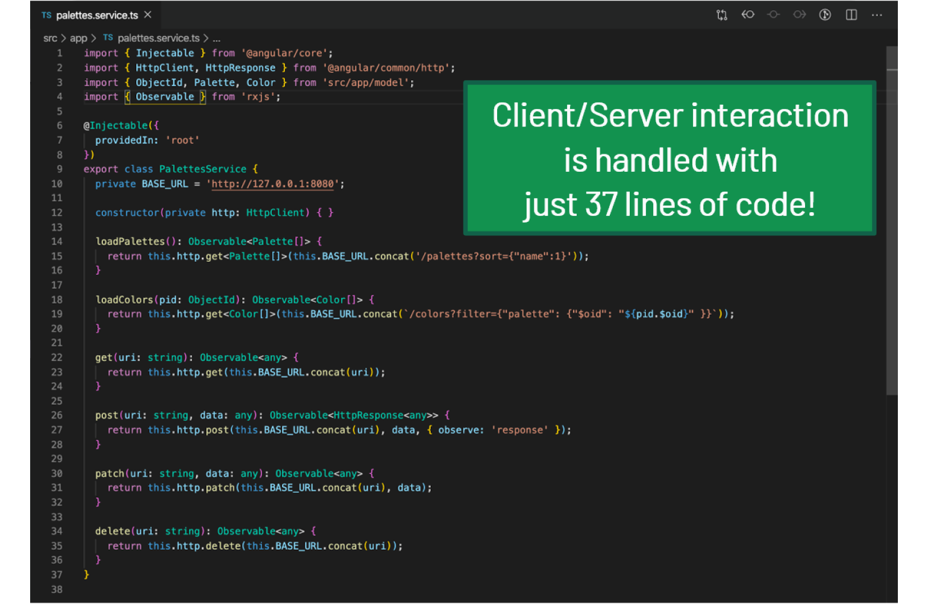Click line number 26 in the gutter
The image size is (928, 604).
pyautogui.click(x=57, y=415)
